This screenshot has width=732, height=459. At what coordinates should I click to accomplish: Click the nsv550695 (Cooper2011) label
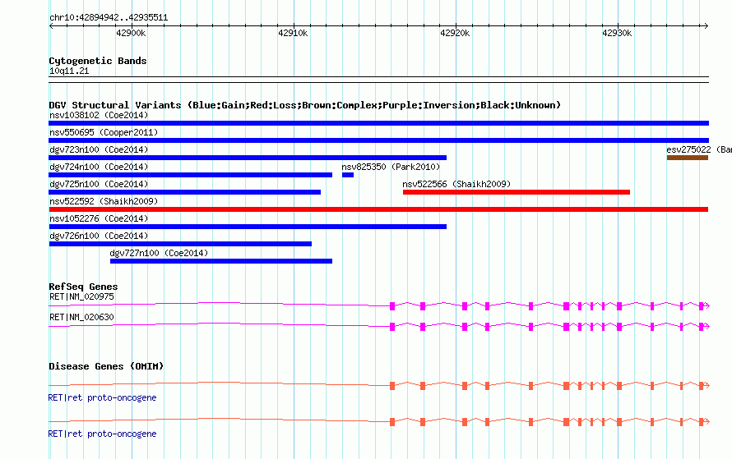tap(104, 132)
